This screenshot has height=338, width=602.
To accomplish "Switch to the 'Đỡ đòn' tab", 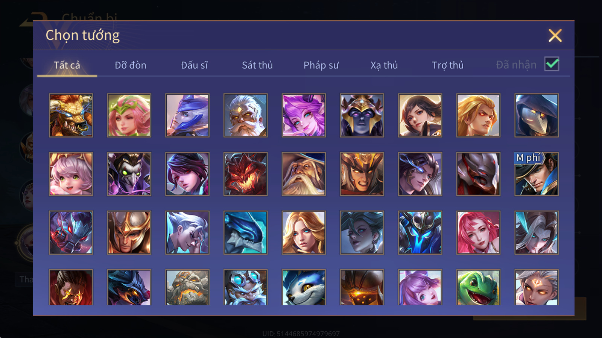I will [131, 65].
